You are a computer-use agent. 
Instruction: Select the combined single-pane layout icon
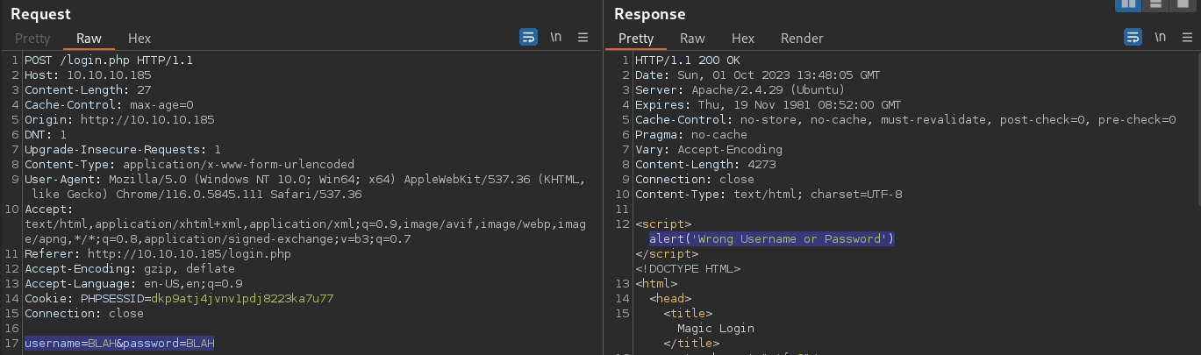point(1183,4)
